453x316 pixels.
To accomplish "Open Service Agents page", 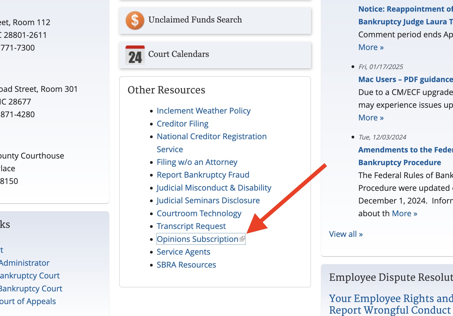I will pyautogui.click(x=183, y=252).
